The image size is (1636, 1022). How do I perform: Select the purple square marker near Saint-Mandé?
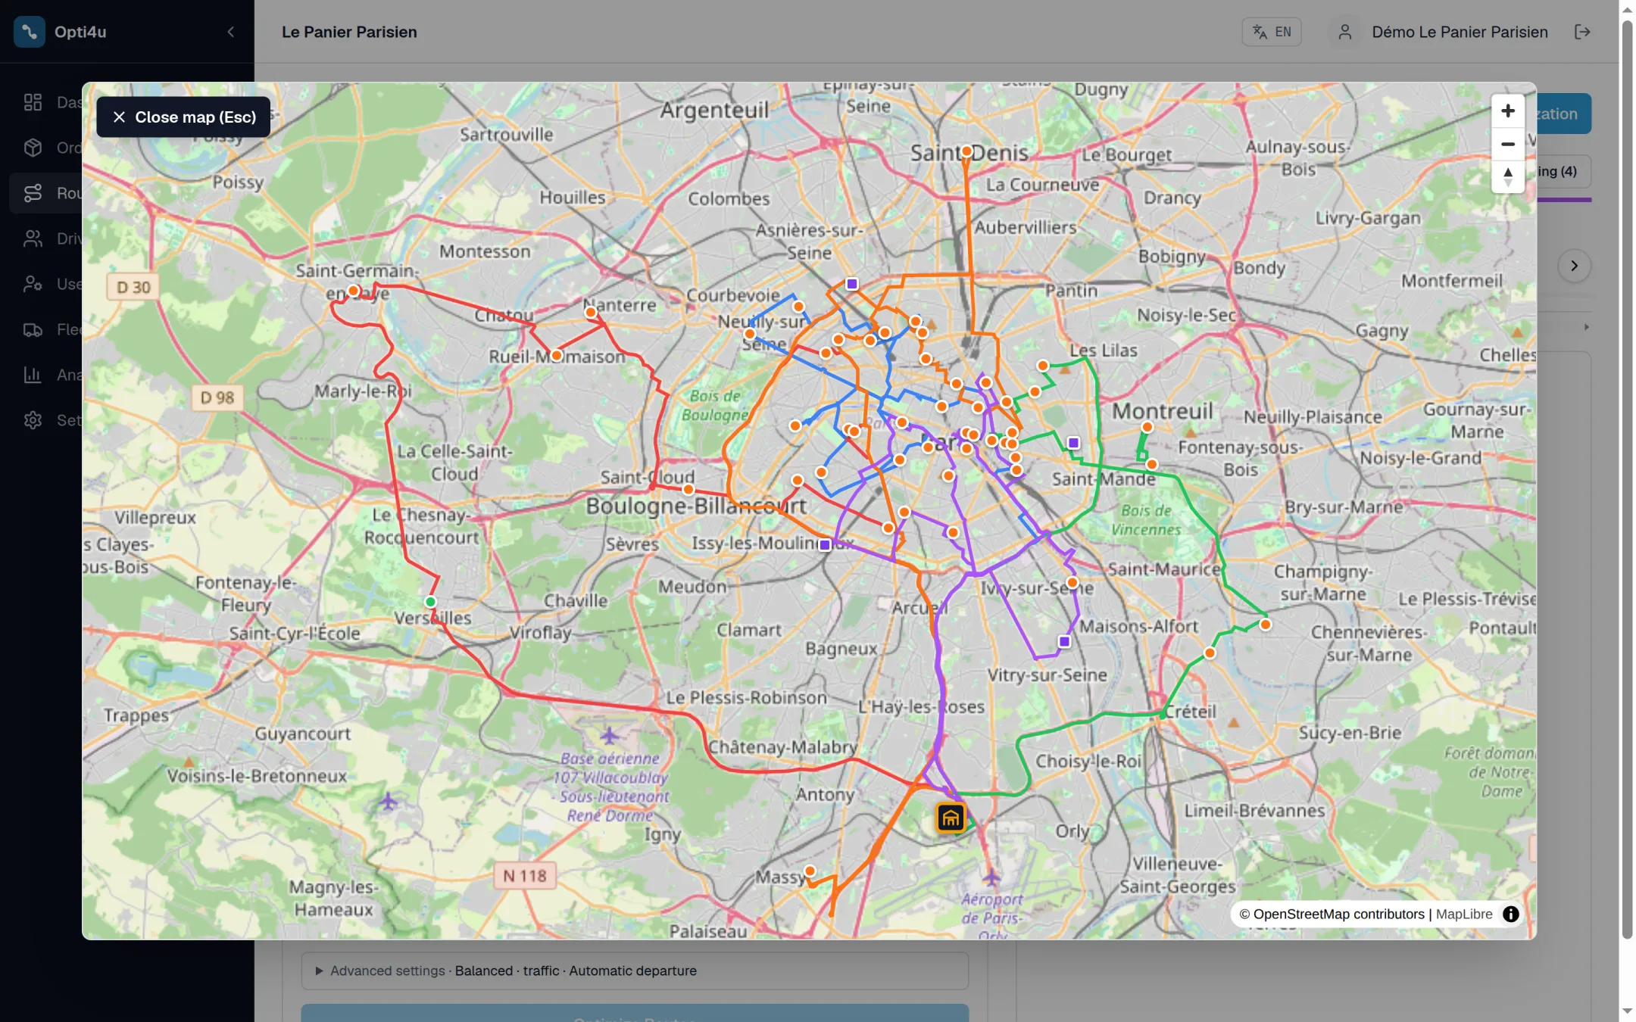tap(1073, 443)
